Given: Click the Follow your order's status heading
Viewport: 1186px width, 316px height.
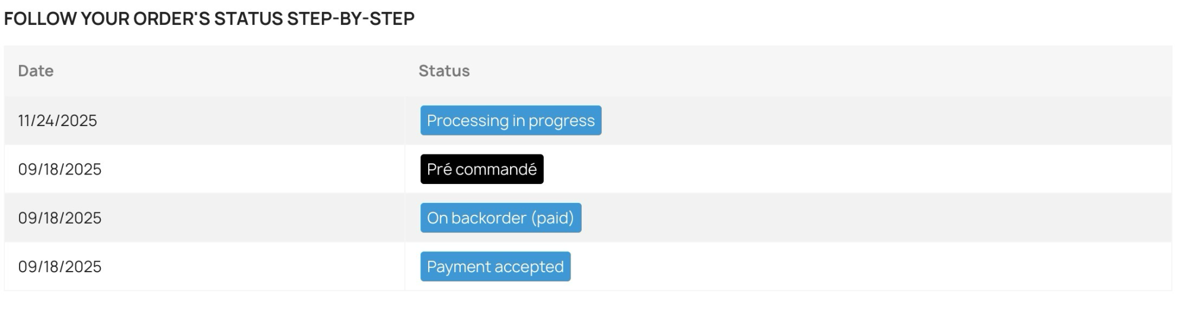Looking at the screenshot, I should click(209, 18).
